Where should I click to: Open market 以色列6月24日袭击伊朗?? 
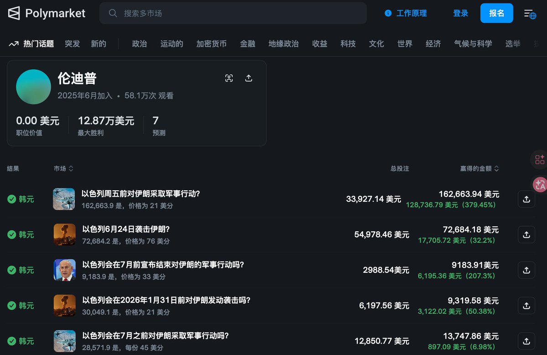pos(126,230)
